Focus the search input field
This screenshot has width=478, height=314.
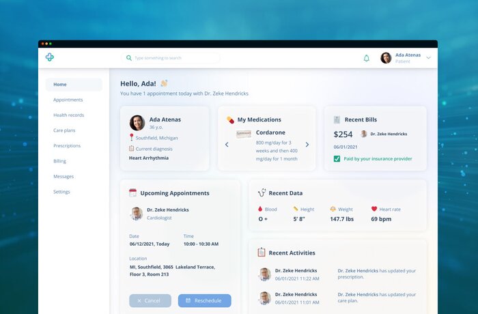tap(174, 58)
